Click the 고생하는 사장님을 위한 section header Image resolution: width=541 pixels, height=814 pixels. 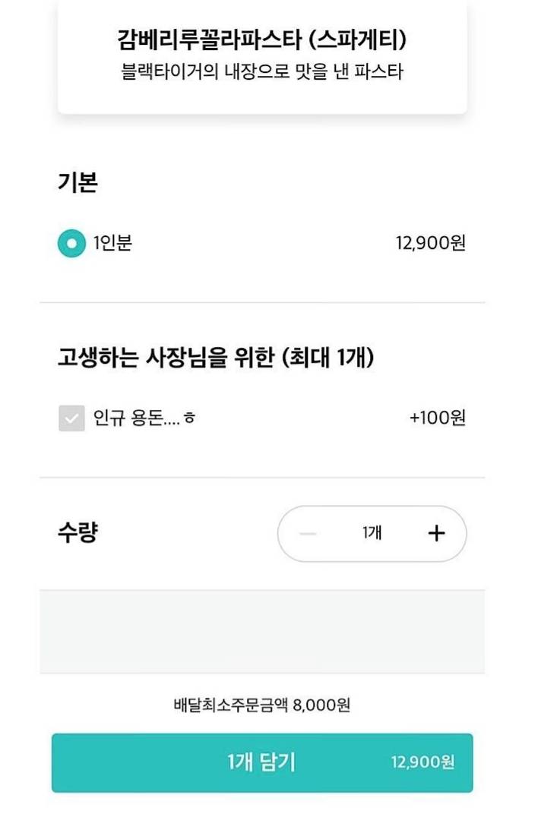pyautogui.click(x=215, y=358)
